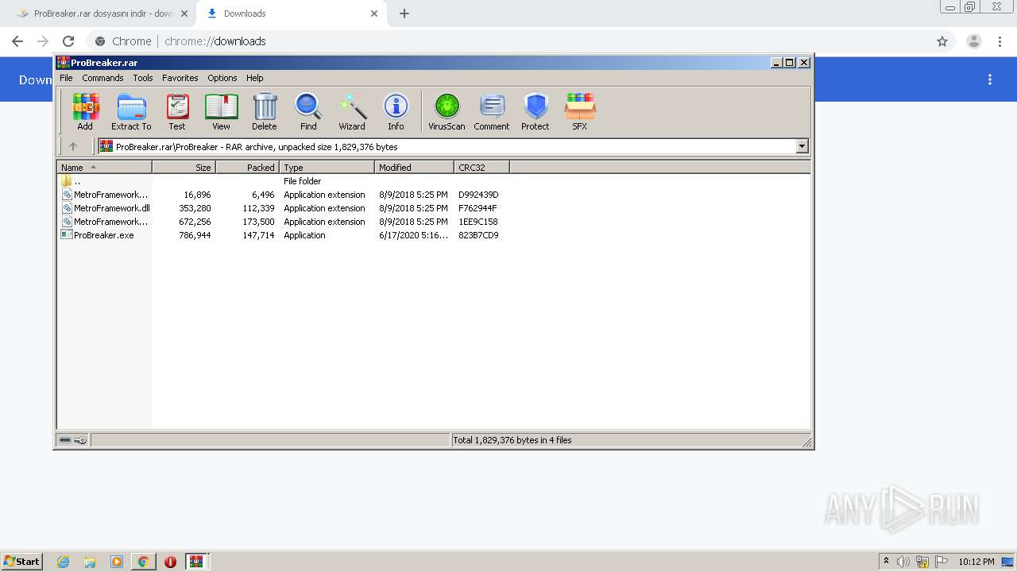
Task: Open the archive Comment tool
Action: pos(492,111)
